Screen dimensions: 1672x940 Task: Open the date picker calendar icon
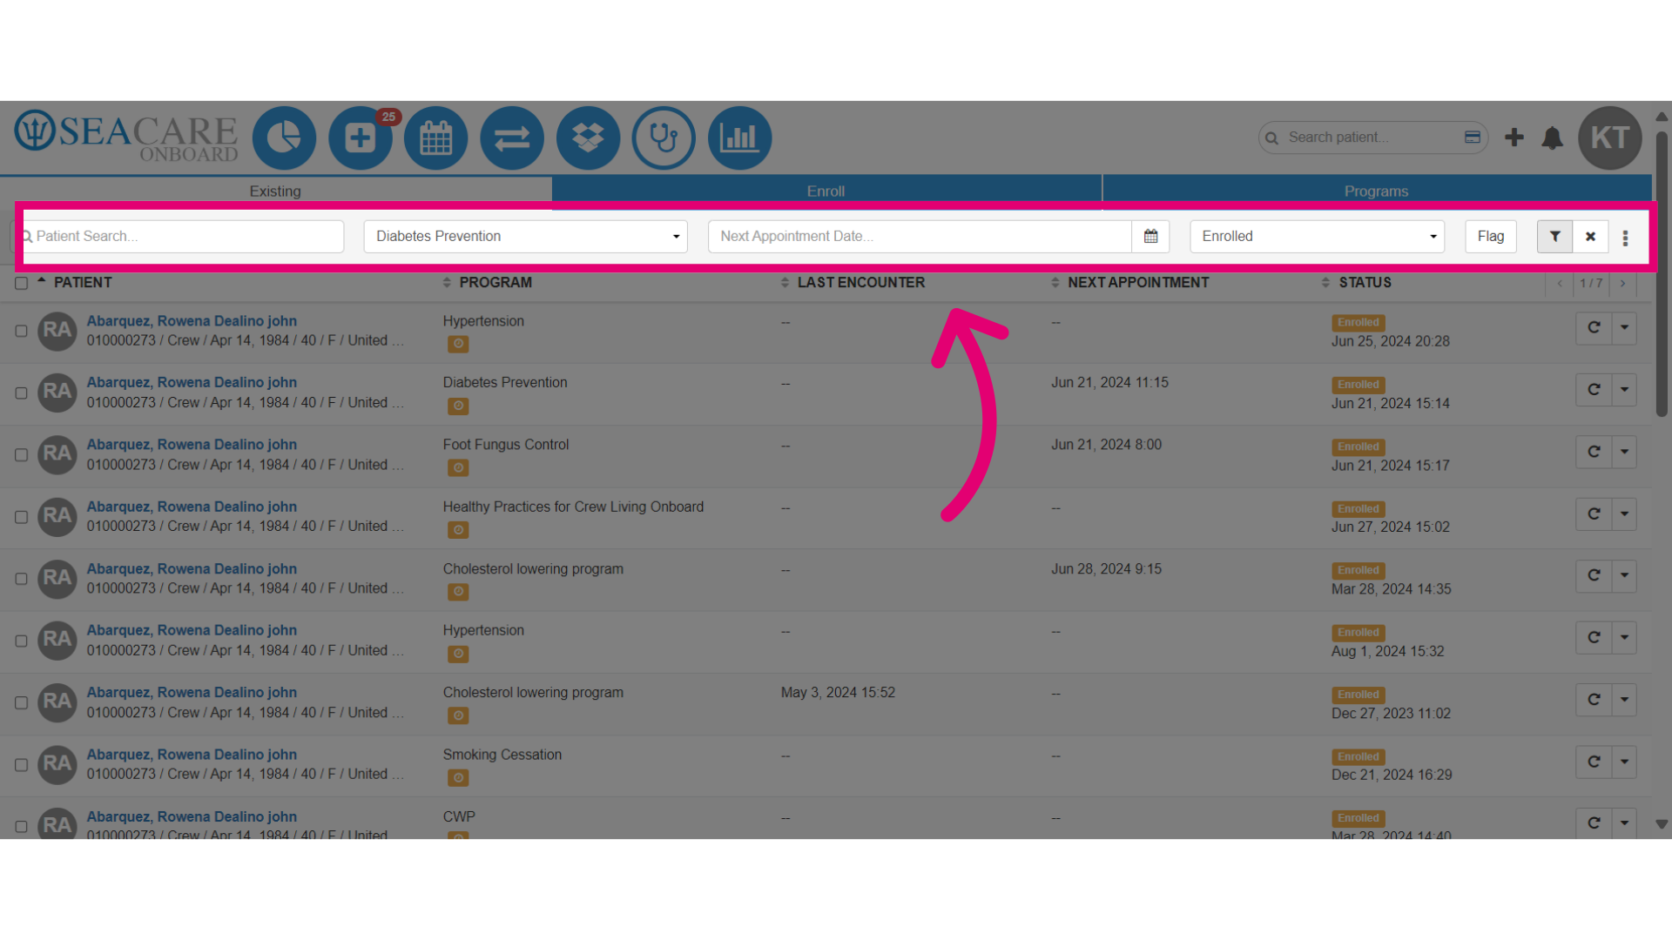coord(1150,236)
